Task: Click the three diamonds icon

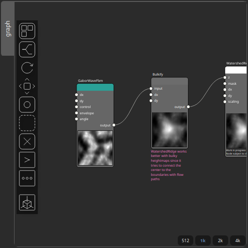Action: (x=27, y=178)
